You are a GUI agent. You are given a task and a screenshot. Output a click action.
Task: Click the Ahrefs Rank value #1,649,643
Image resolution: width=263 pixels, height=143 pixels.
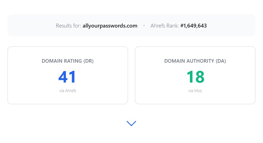(x=193, y=26)
